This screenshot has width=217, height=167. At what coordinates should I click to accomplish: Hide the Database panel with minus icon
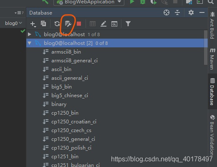pyautogui.click(x=202, y=12)
